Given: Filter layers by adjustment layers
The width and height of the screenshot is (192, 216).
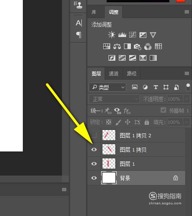Looking at the screenshot, I should (x=145, y=87).
